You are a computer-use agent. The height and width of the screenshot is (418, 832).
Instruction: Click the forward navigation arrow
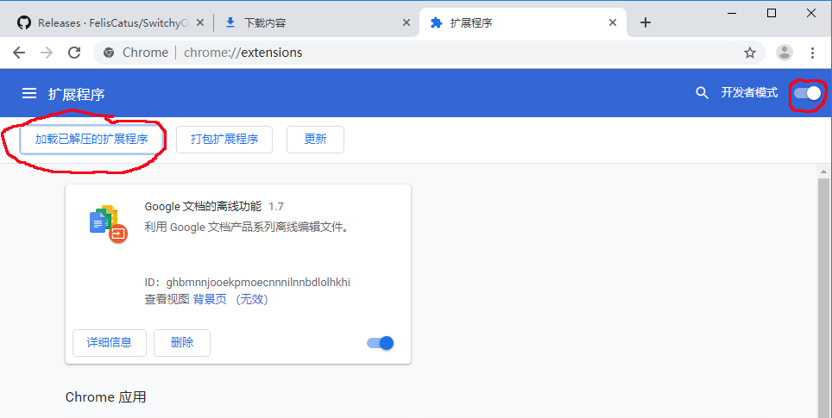click(47, 53)
